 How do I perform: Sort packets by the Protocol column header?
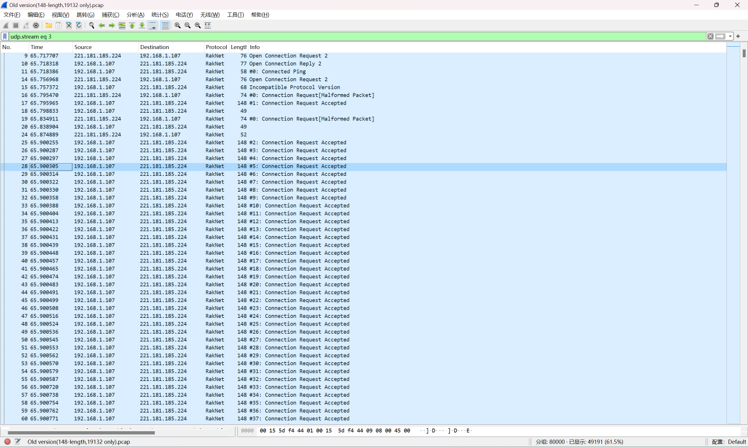coord(216,47)
